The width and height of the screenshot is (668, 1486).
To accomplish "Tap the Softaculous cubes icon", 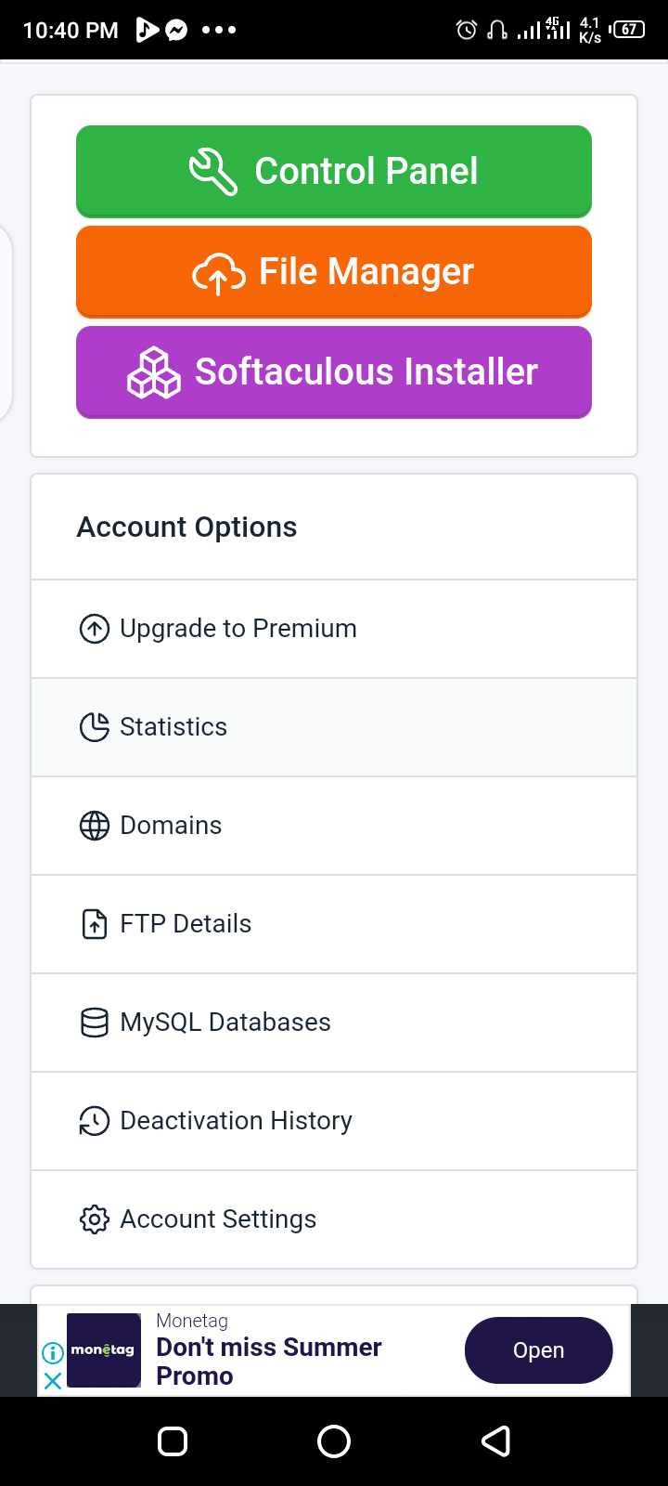I will tap(154, 373).
